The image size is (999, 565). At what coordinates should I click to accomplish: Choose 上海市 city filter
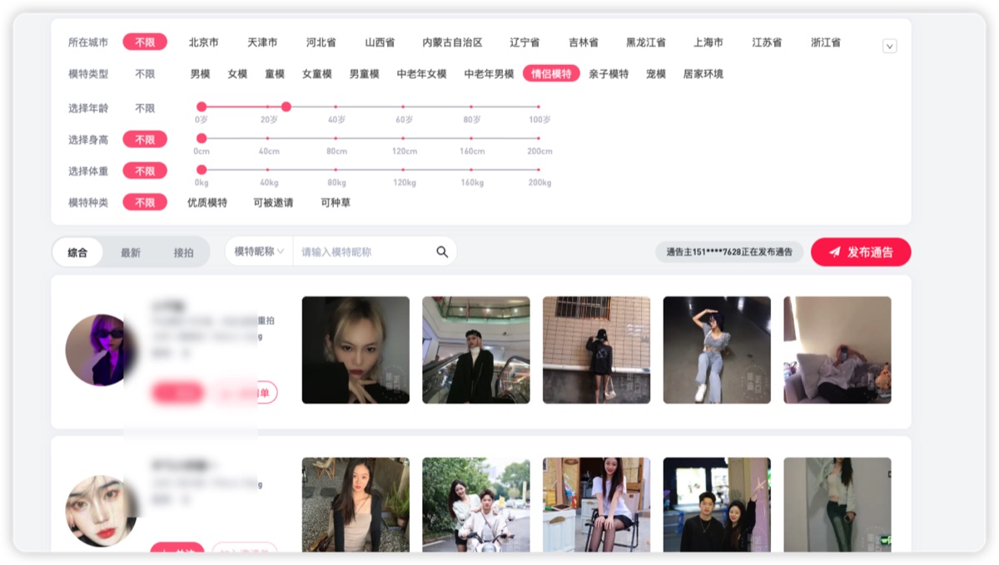coord(708,42)
